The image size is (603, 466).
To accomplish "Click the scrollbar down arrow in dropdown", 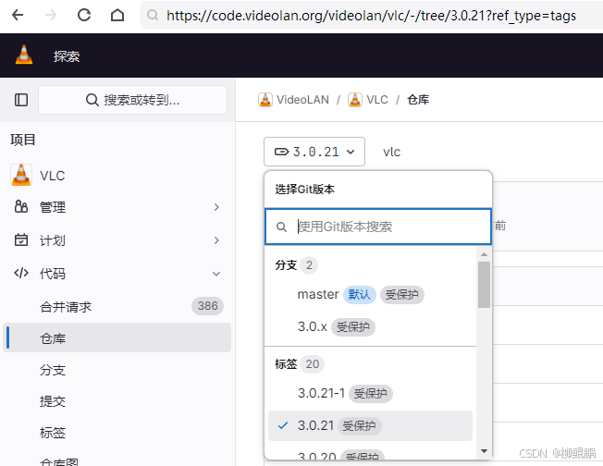I will point(485,451).
